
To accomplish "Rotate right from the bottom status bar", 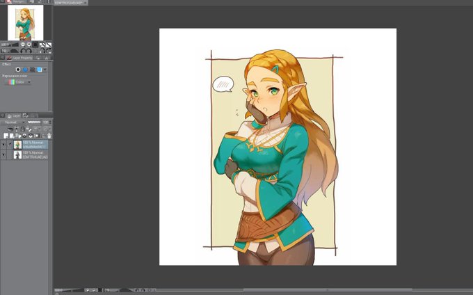I will 143,290.
